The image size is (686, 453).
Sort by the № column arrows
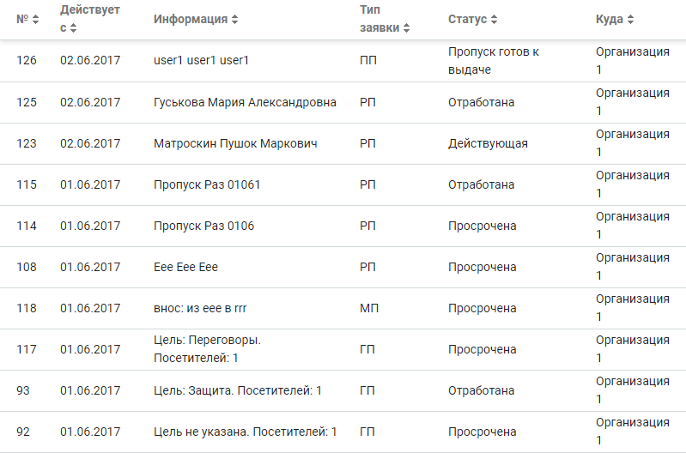click(x=35, y=19)
